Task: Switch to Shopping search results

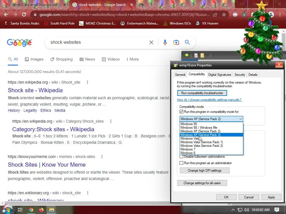Action: pos(61,59)
